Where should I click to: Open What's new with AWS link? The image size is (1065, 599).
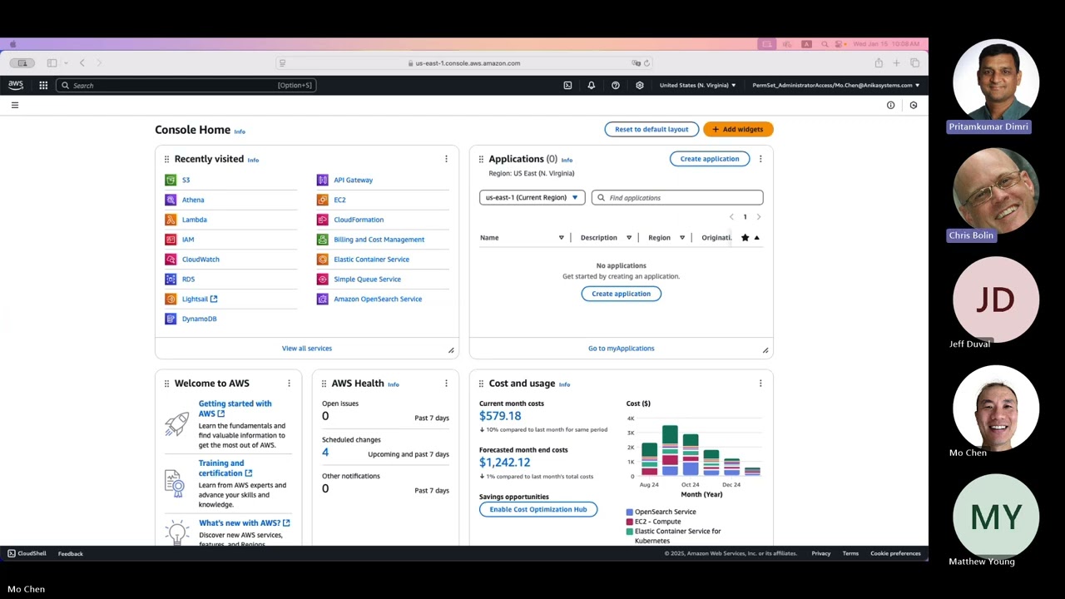tap(245, 523)
